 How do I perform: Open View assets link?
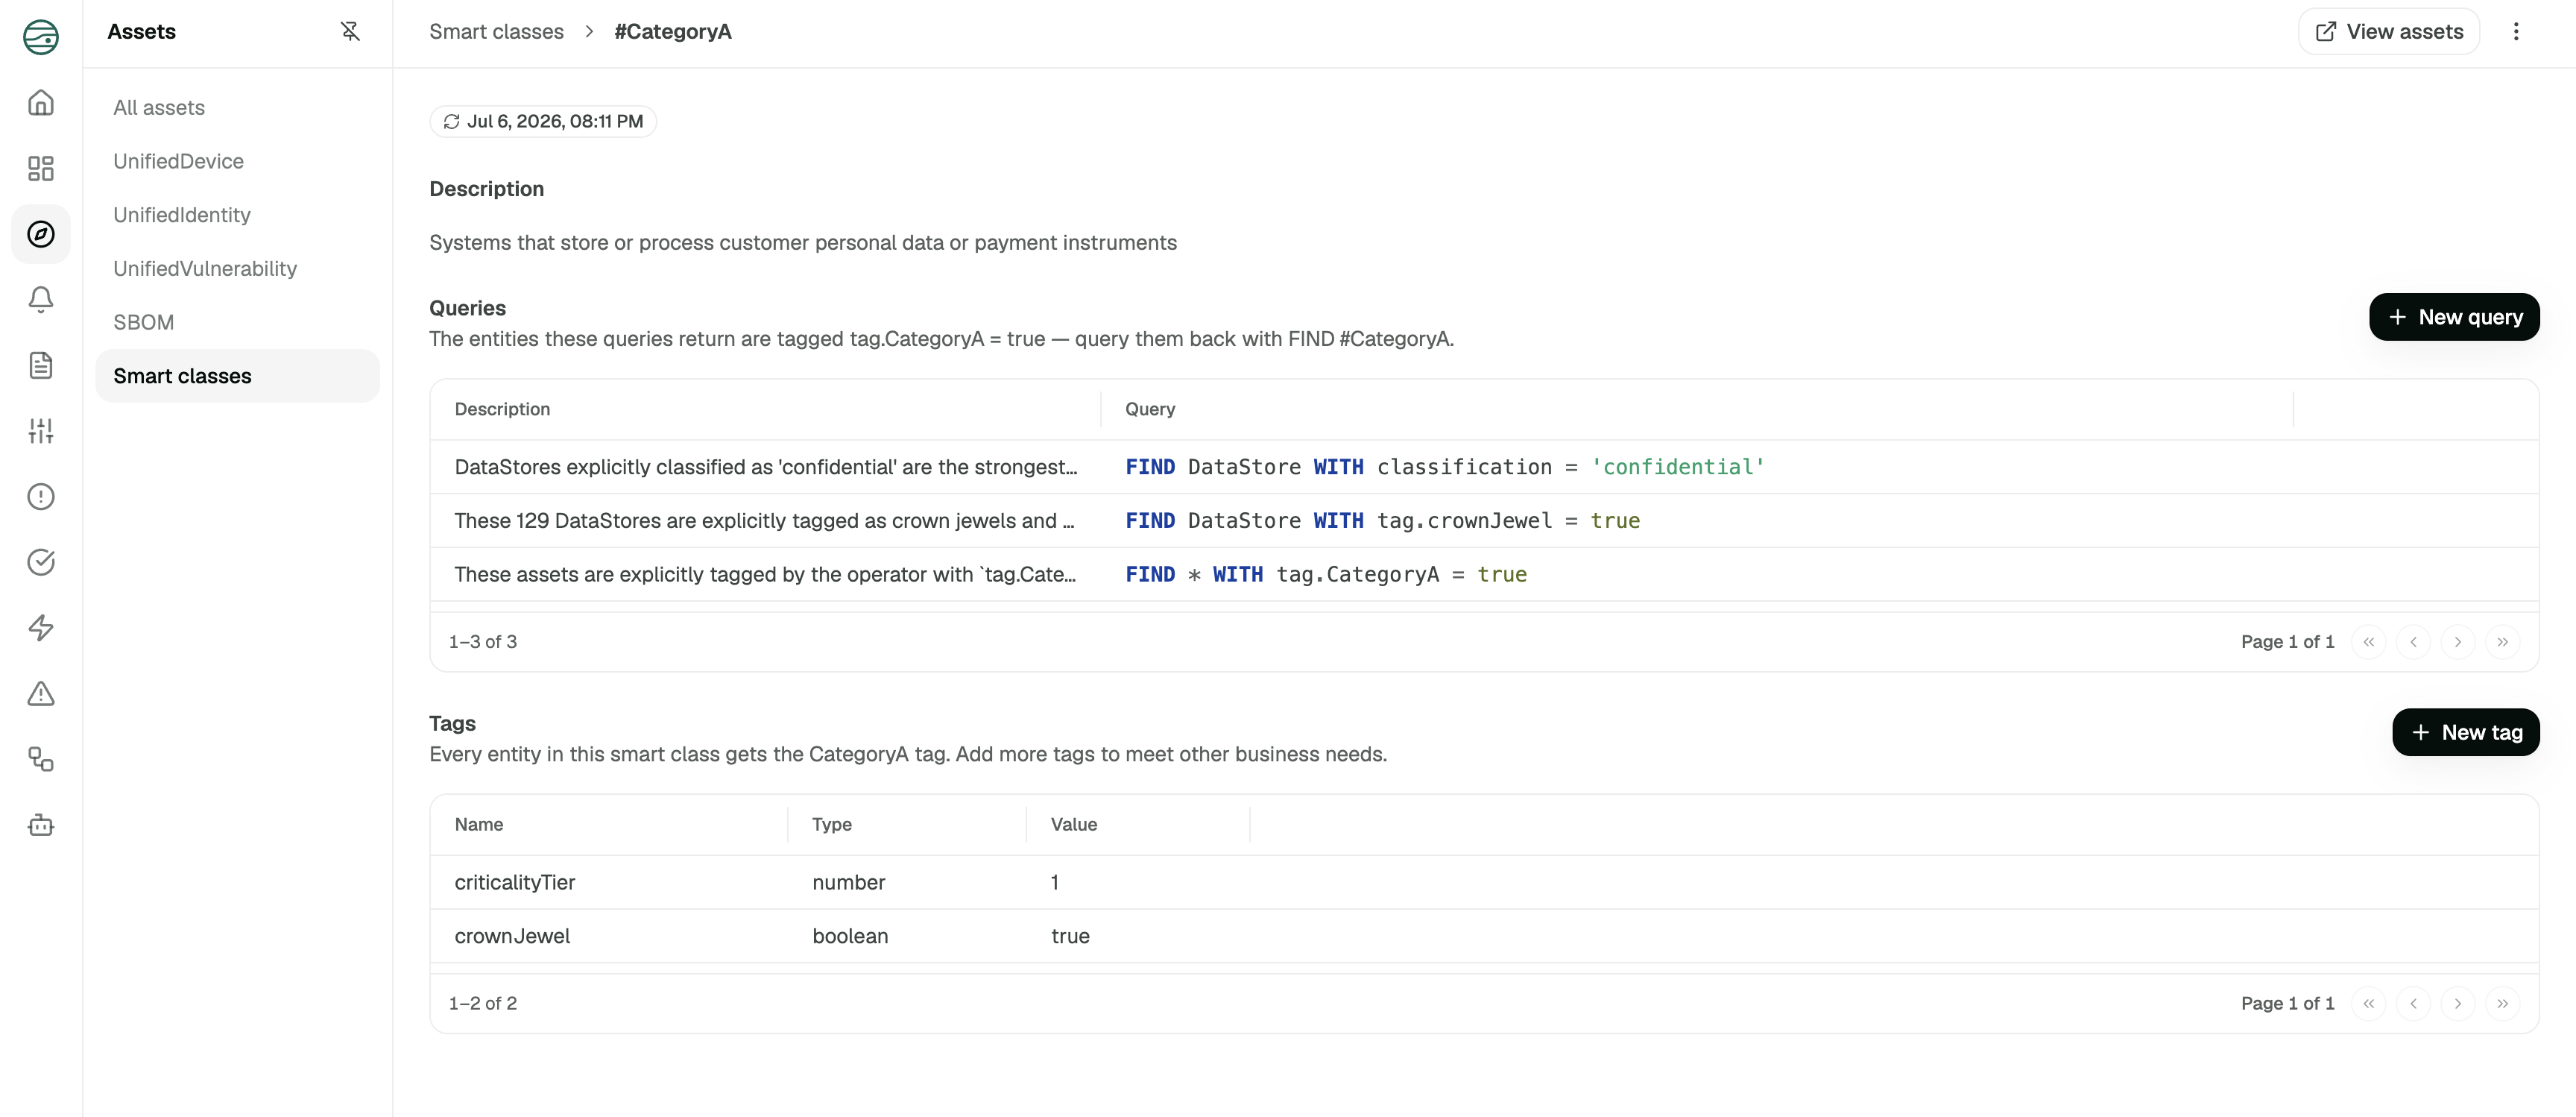point(2389,32)
